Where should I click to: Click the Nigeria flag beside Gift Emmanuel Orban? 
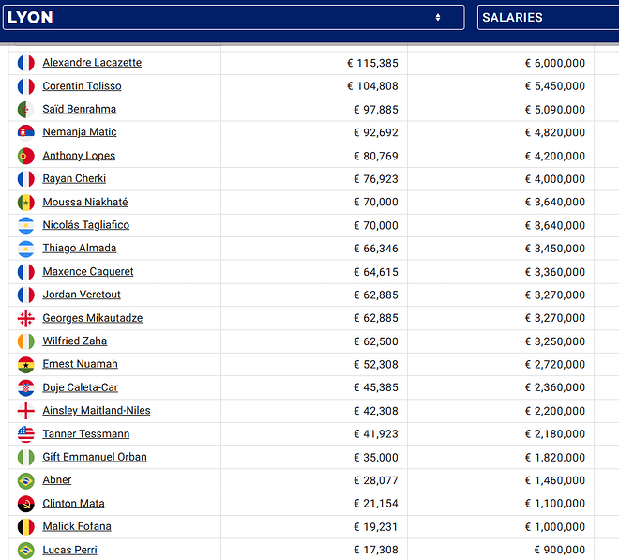26,458
